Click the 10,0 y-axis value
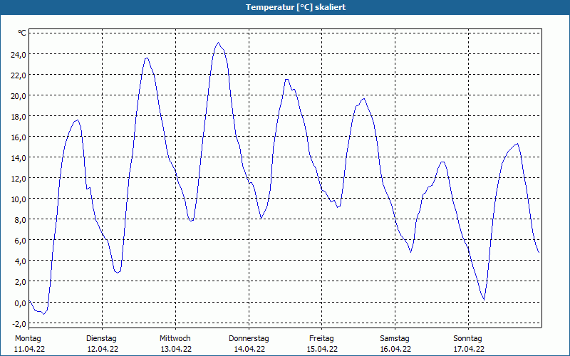Screen dimensions: 570x356 coord(19,199)
